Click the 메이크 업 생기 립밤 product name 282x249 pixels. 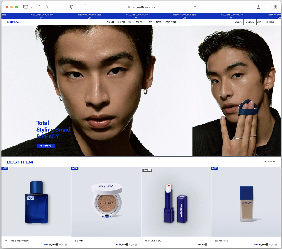tap(153, 241)
